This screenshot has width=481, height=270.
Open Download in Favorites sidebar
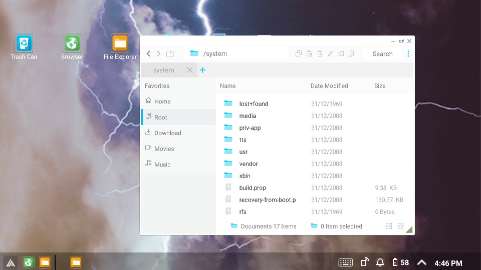[167, 133]
